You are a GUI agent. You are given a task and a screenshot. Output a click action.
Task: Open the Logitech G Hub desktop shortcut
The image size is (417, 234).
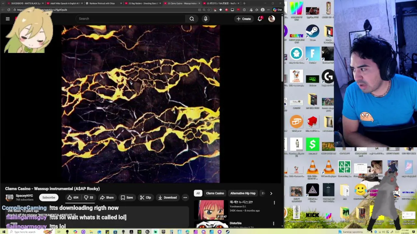(328, 78)
